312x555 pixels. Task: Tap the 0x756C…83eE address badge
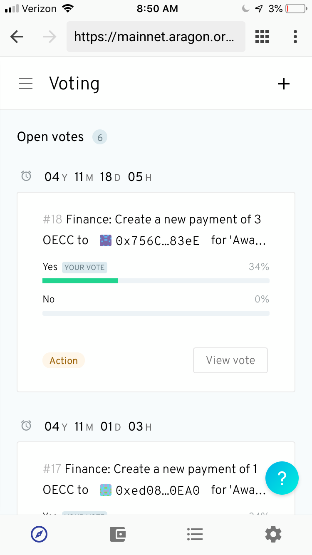151,240
